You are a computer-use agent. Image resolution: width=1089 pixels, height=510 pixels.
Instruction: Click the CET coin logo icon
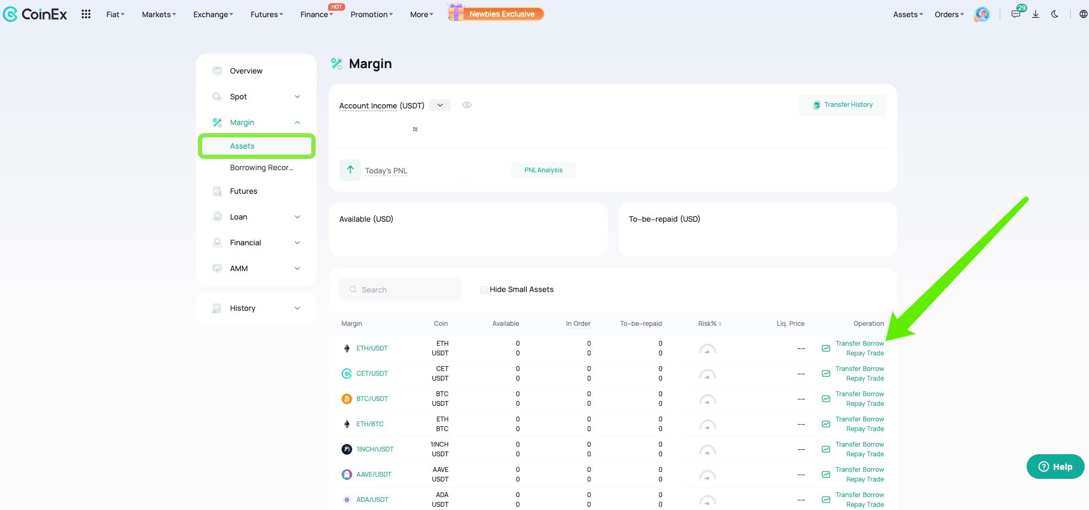pyautogui.click(x=347, y=374)
